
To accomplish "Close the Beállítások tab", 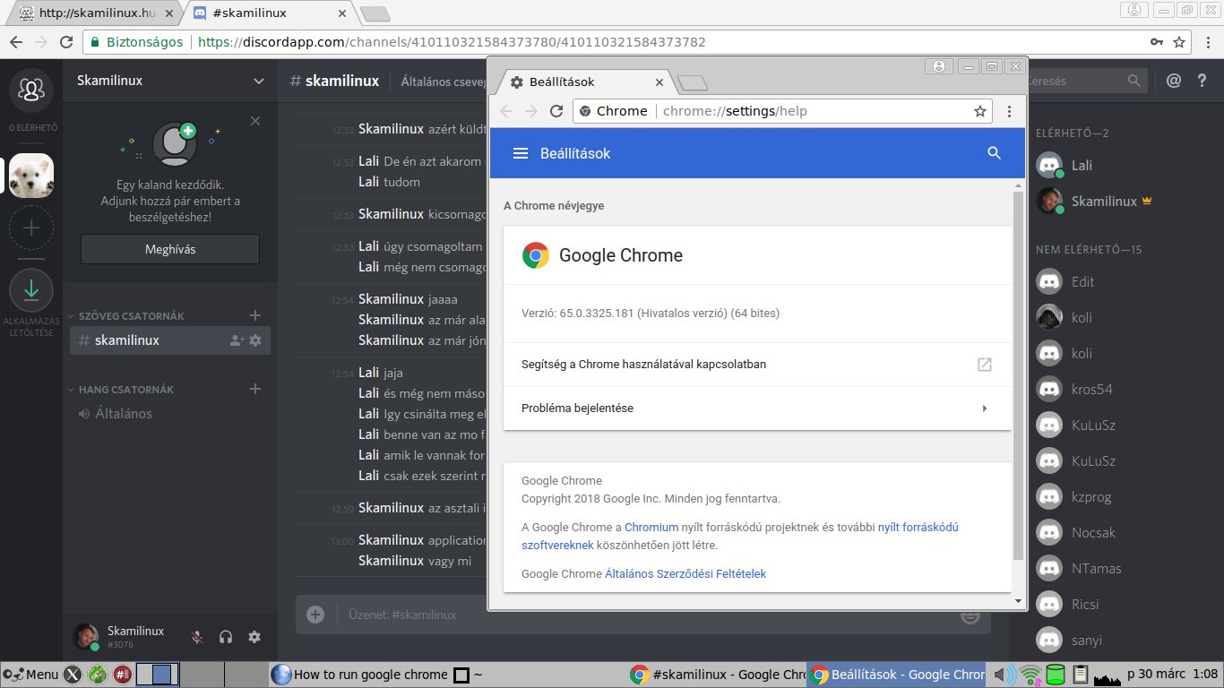I will [659, 82].
